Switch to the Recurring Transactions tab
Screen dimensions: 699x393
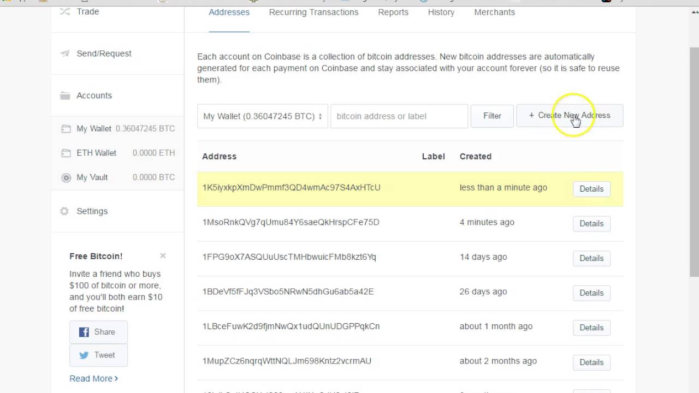313,12
